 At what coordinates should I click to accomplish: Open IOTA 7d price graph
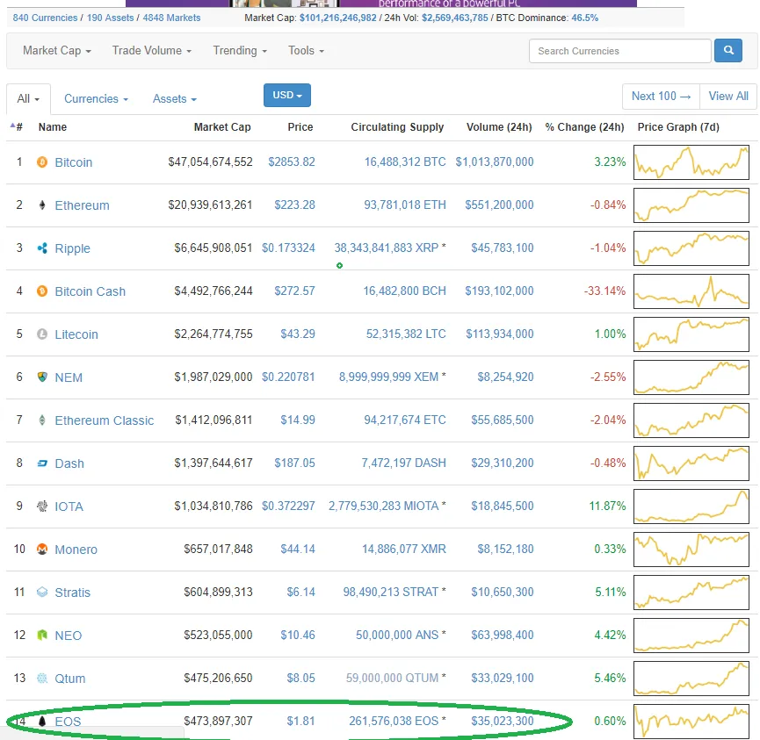pos(691,507)
